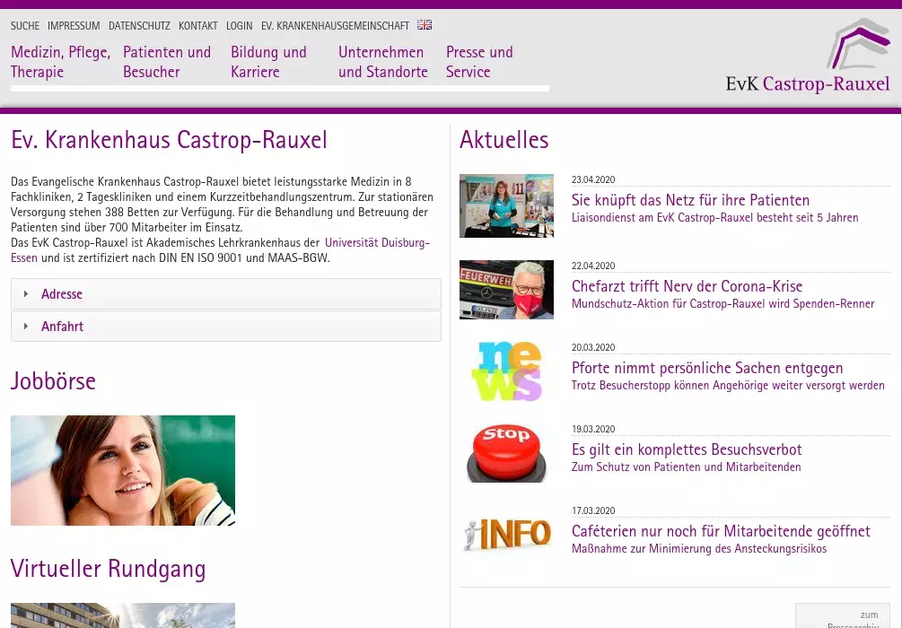This screenshot has width=902, height=628.
Task: Go to the LOGIN link
Action: 239,26
